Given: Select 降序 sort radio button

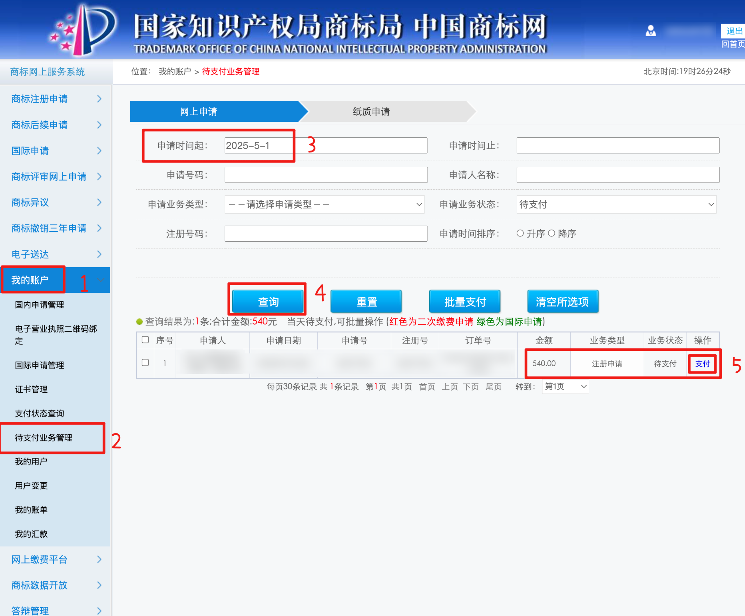Looking at the screenshot, I should coord(551,233).
